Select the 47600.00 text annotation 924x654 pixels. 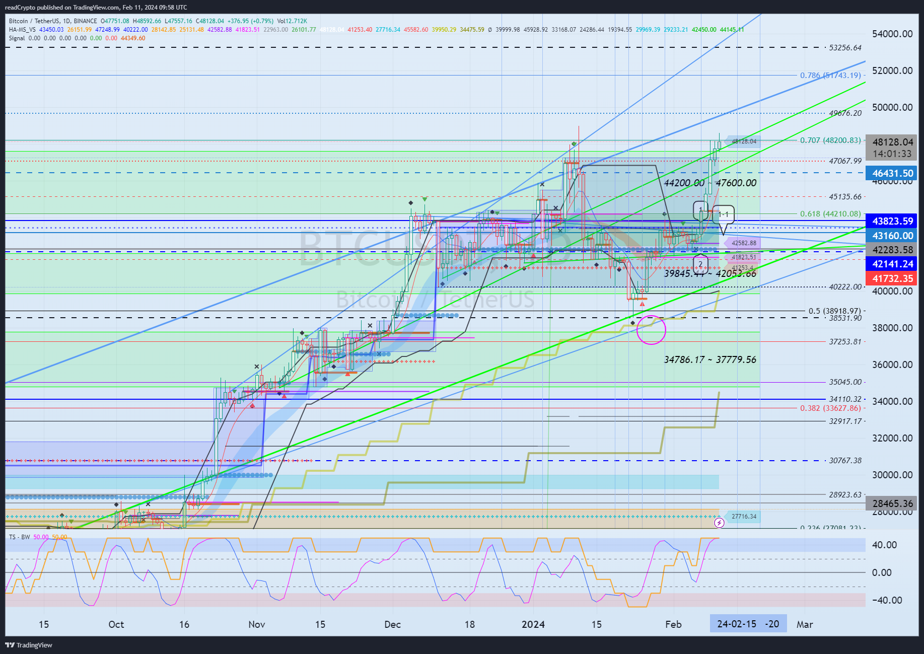(736, 183)
